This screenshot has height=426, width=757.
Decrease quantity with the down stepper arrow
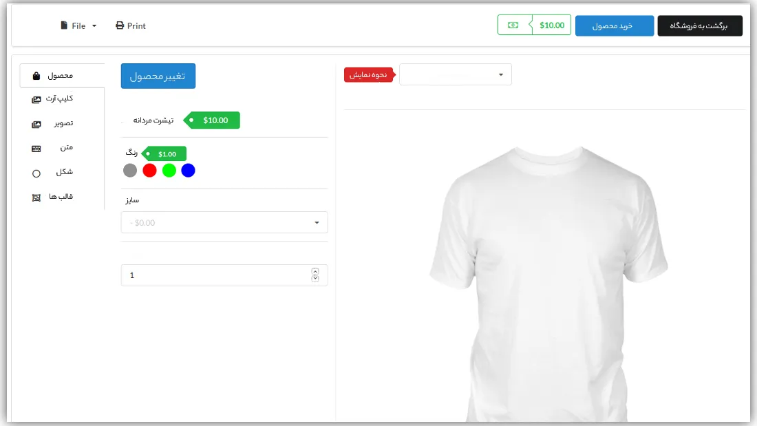315,279
